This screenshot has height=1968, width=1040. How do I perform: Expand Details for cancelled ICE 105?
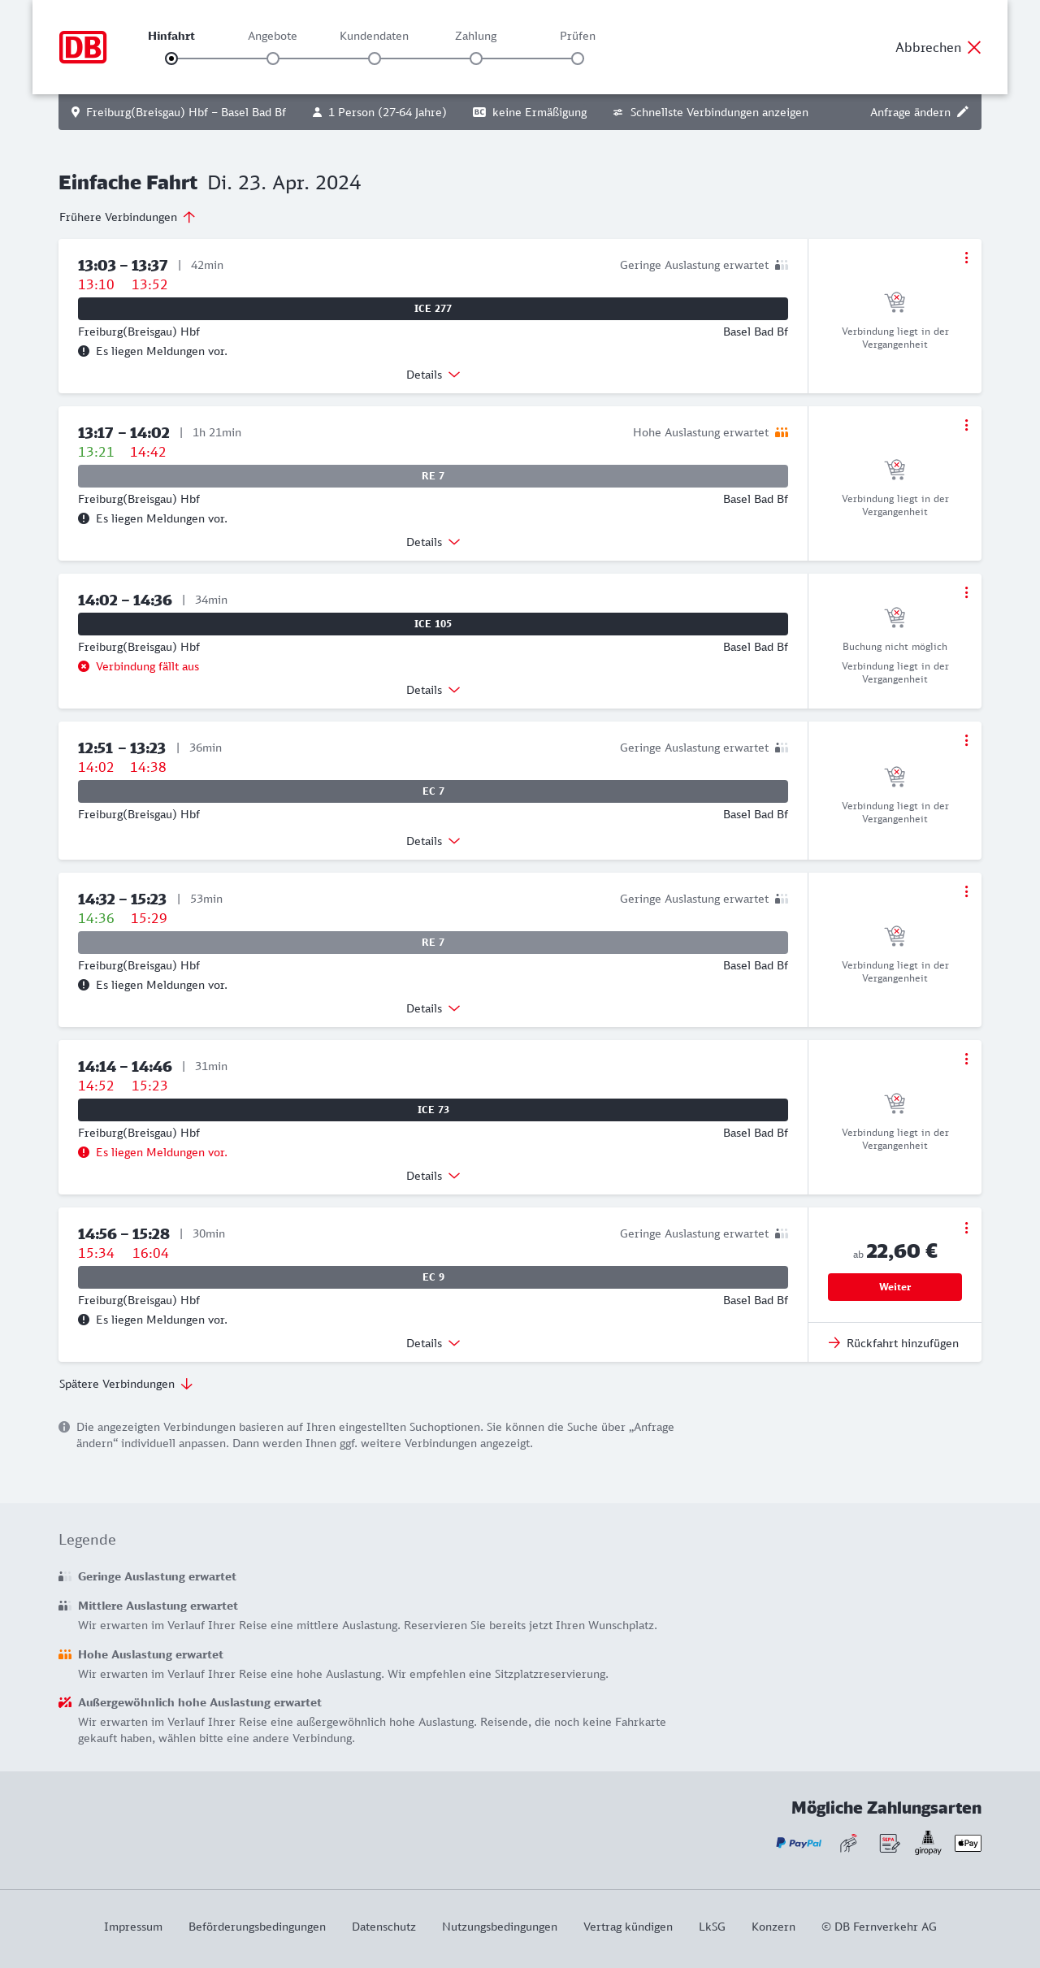[432, 690]
